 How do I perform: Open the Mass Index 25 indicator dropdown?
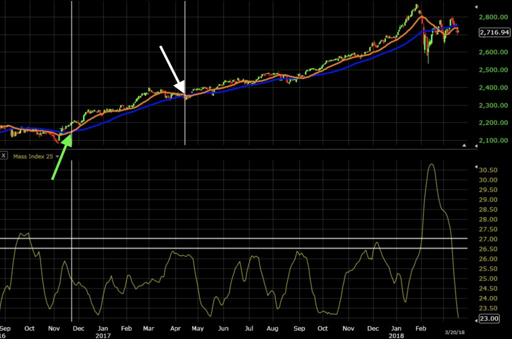pyautogui.click(x=57, y=156)
